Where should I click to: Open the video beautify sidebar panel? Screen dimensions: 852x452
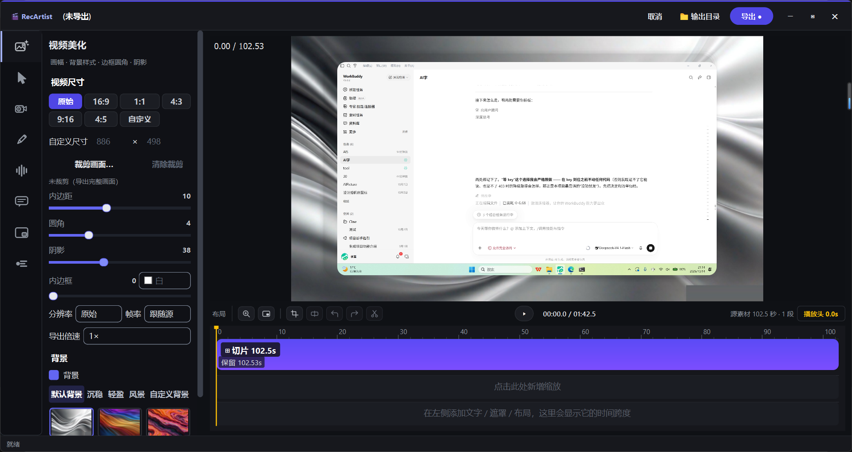[x=21, y=46]
